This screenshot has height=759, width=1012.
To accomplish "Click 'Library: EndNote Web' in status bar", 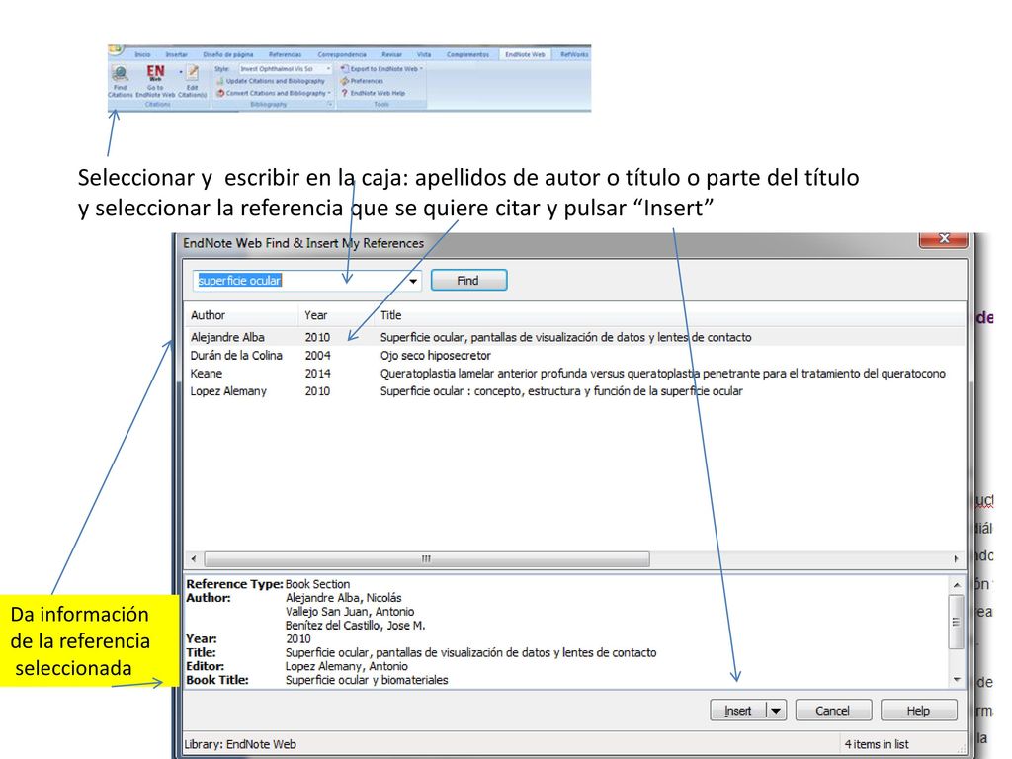I will [240, 744].
